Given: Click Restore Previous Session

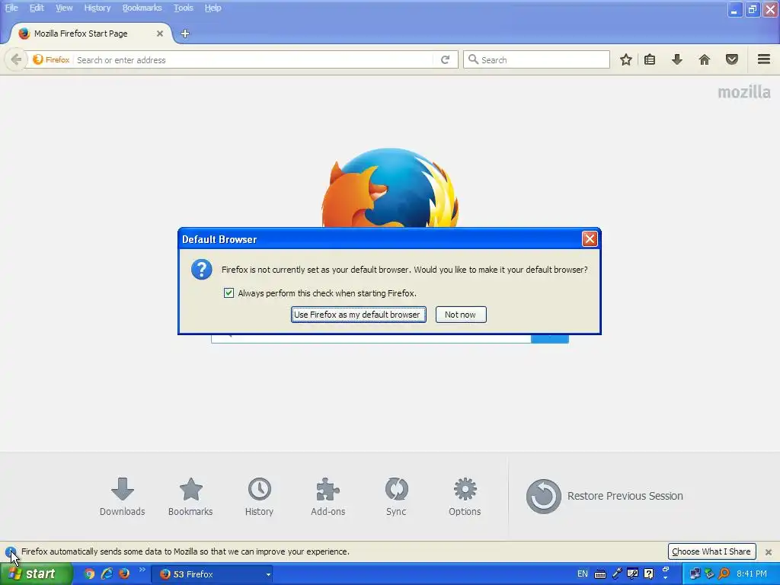Looking at the screenshot, I should point(604,496).
